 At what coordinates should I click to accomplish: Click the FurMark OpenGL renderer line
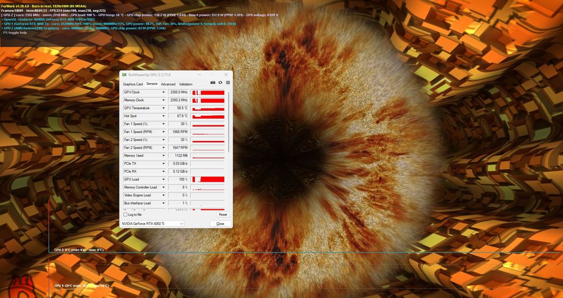[x=48, y=19]
